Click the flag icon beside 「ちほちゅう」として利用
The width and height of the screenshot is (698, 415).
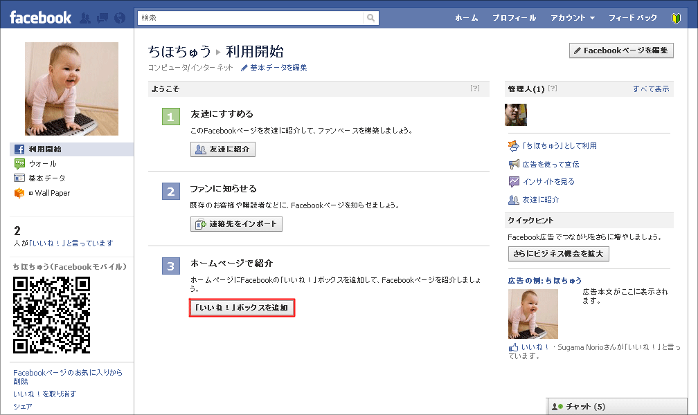(x=514, y=145)
